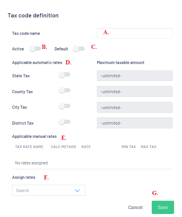182x217 pixels.
Task: Focus the City Tax maximum amount field
Action: 135,108
